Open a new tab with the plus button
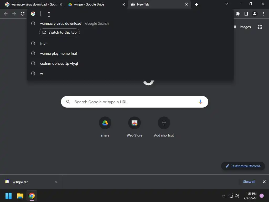The height and width of the screenshot is (202, 269). point(196,4)
